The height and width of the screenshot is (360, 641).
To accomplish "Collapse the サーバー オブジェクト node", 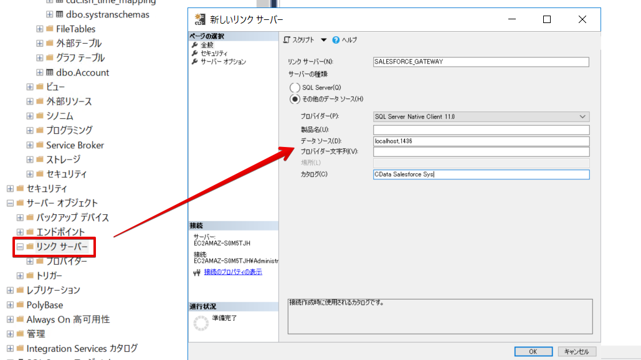I will click(x=10, y=202).
